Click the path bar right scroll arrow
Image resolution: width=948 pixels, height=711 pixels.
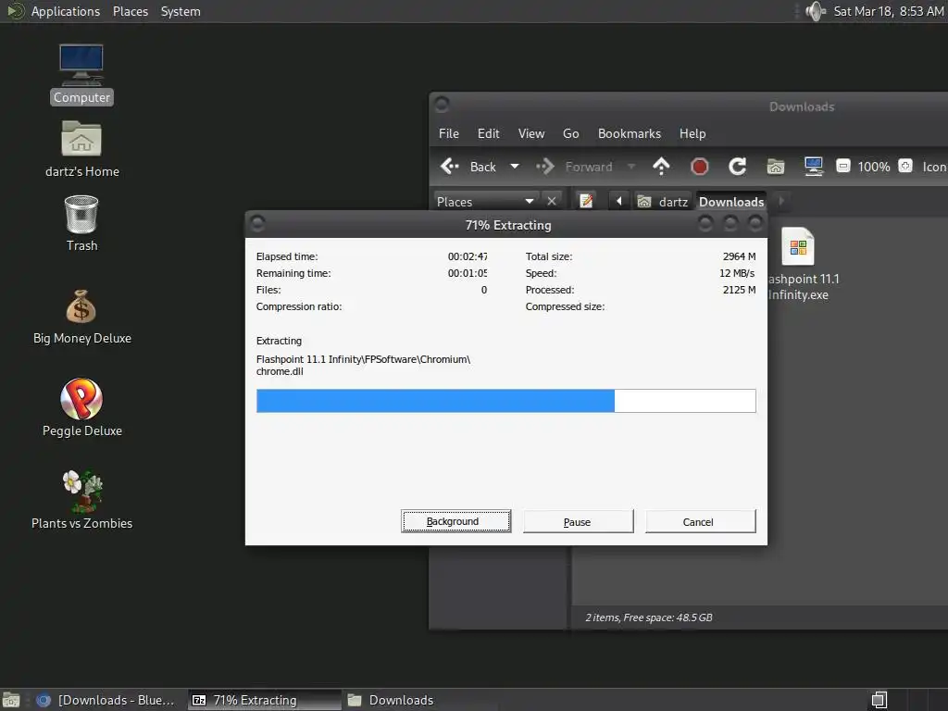click(781, 200)
